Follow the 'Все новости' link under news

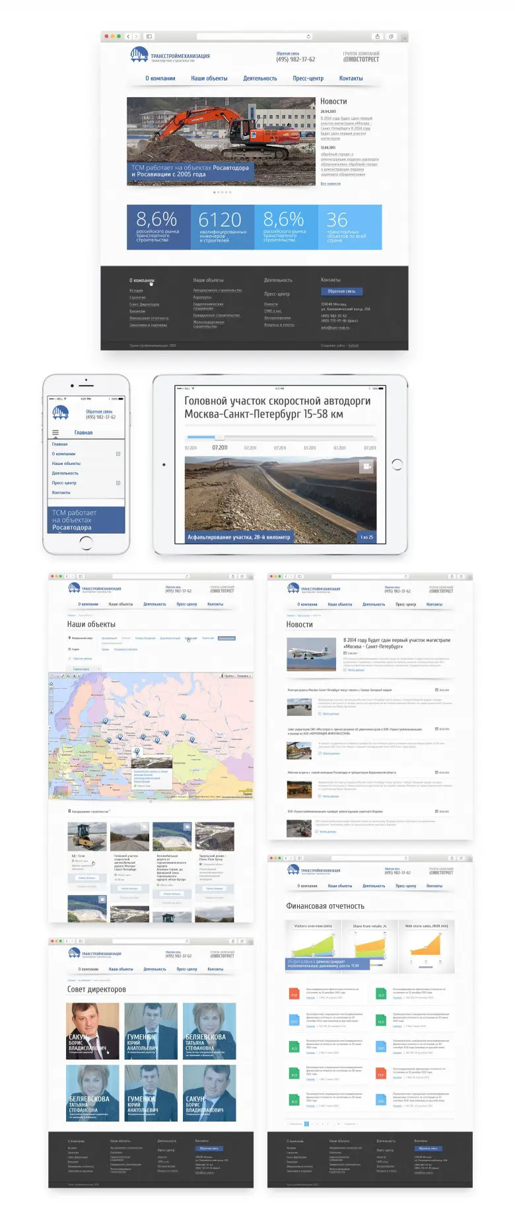click(330, 184)
